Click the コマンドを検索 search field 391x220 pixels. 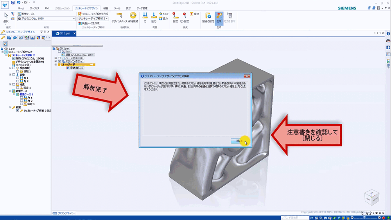click(295, 218)
